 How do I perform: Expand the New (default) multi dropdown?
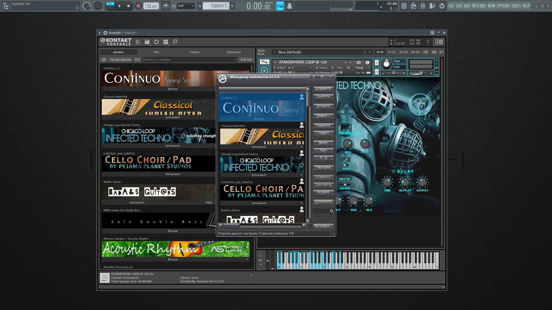click(x=275, y=52)
